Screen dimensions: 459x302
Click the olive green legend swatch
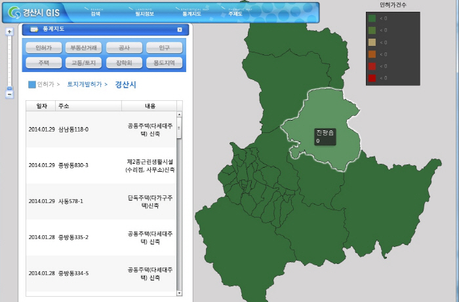click(x=372, y=30)
